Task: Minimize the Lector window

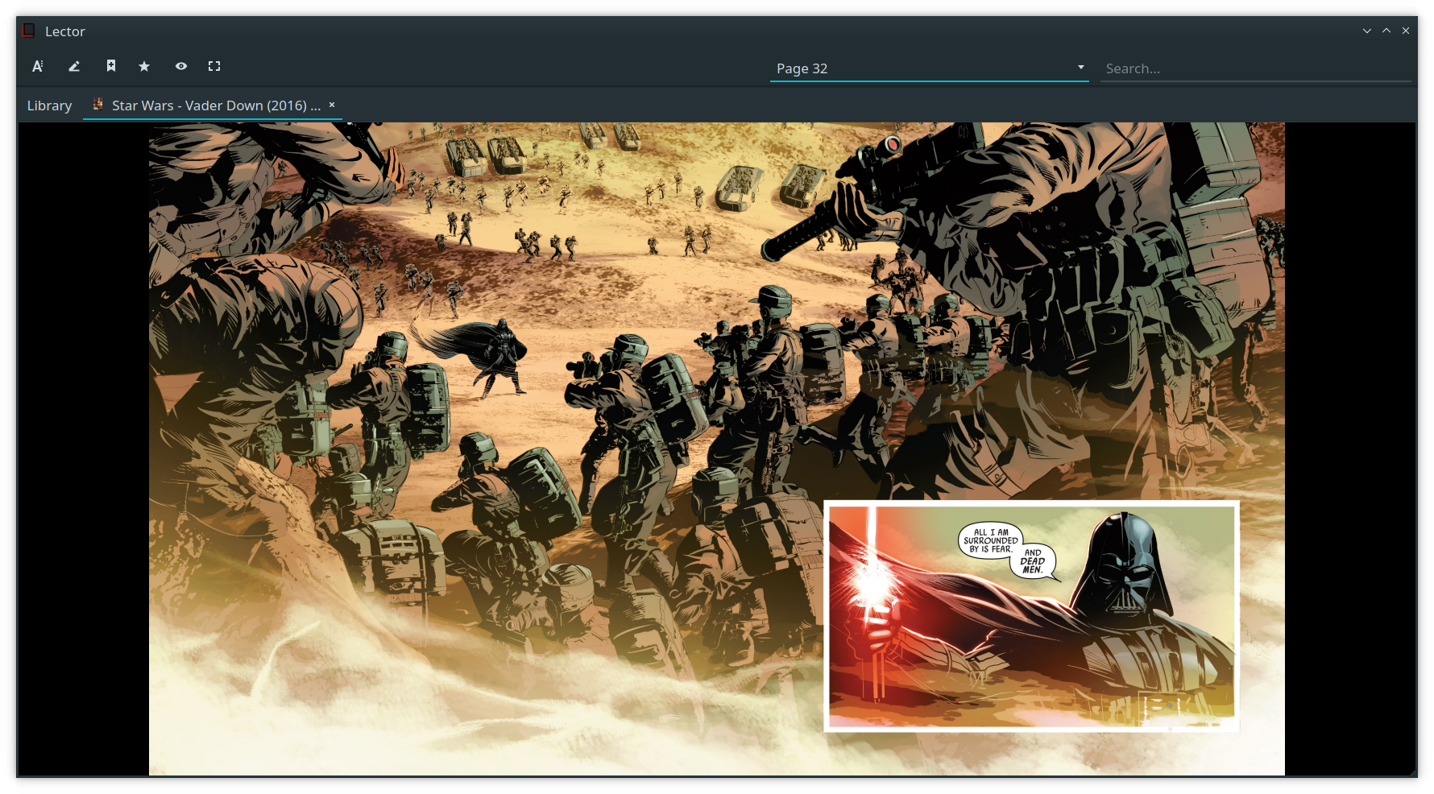Action: [1367, 31]
